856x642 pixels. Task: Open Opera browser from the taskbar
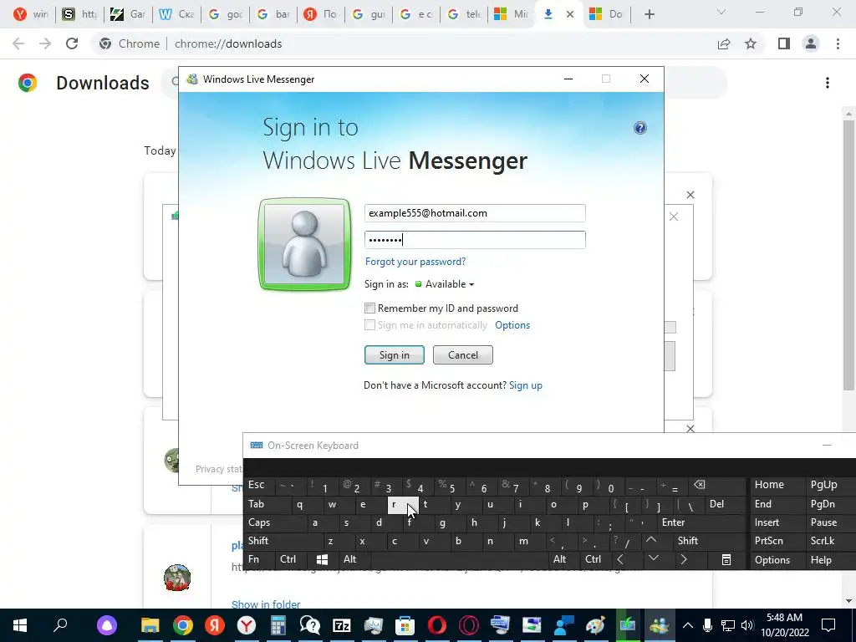[436, 625]
